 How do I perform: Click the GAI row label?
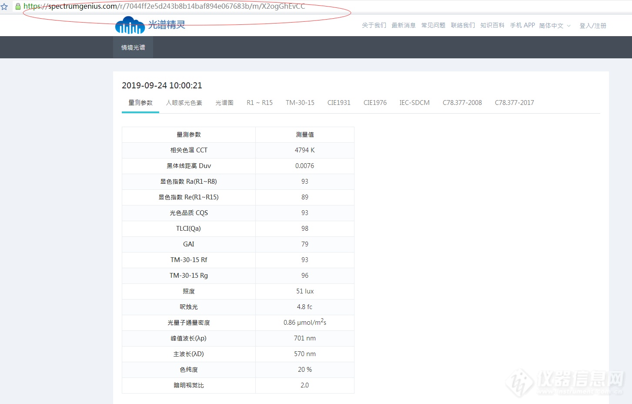pos(189,244)
